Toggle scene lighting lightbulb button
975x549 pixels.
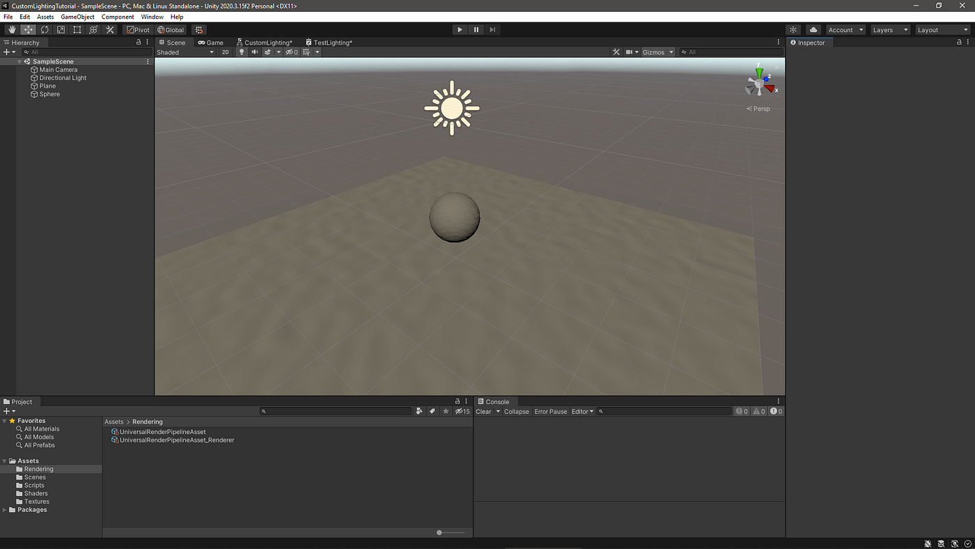(242, 52)
